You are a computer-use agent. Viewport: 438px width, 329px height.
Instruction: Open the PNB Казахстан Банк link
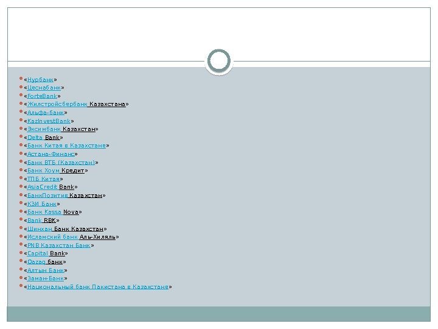[x=59, y=246]
